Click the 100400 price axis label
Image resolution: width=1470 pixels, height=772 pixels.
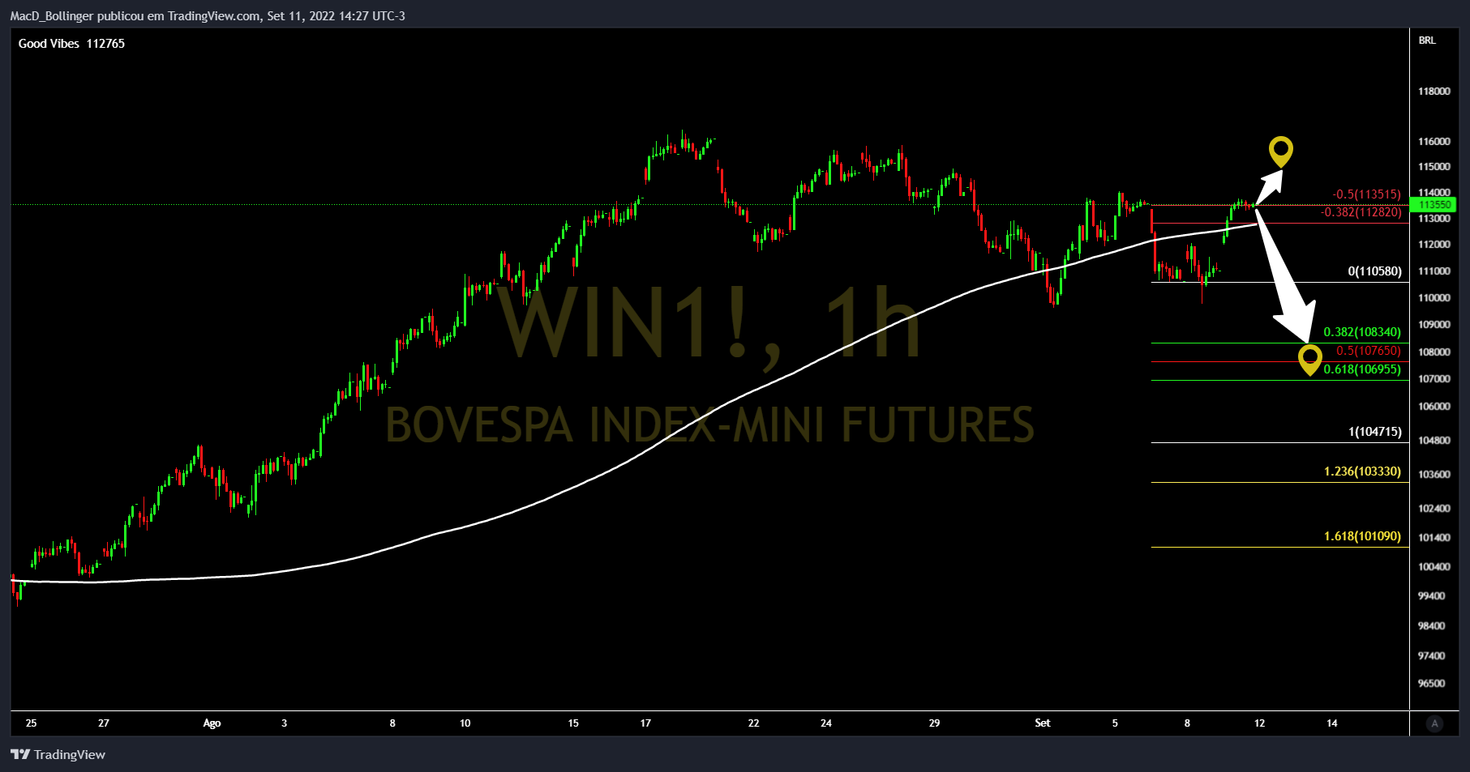1434,567
